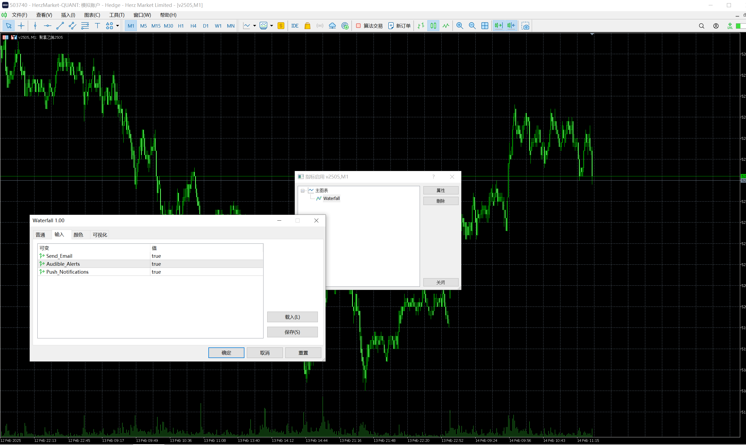This screenshot has height=445, width=746.
Task: Switch chart to candlestick mode
Action: [x=433, y=26]
